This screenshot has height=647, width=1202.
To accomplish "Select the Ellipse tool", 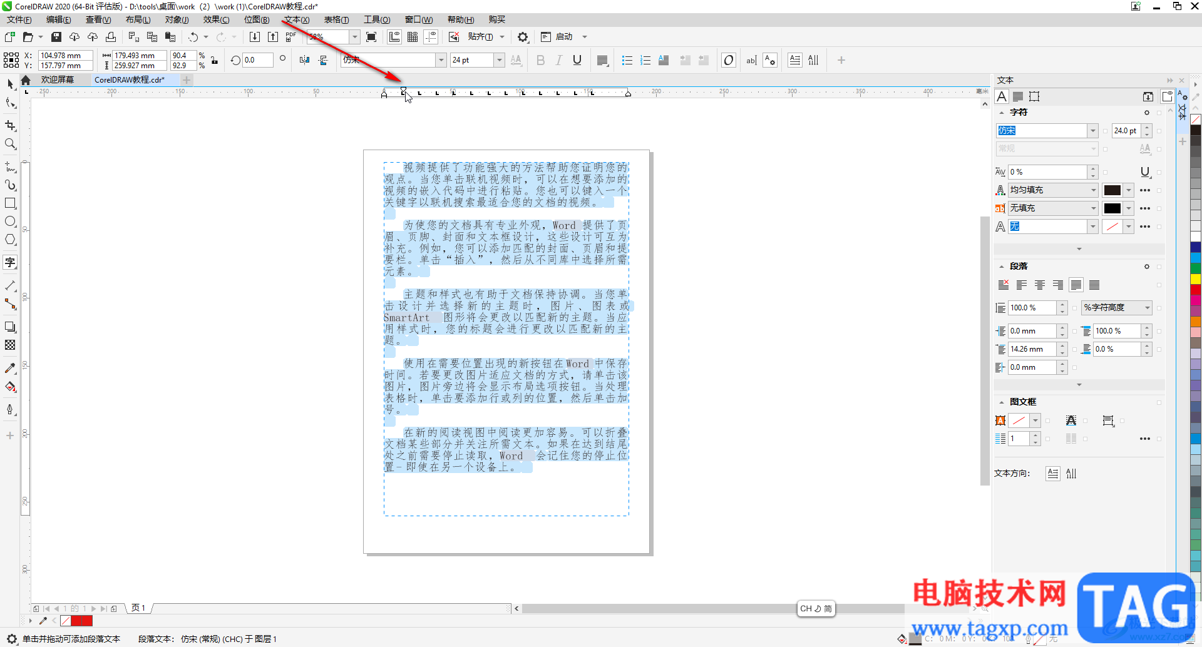I will tap(10, 222).
